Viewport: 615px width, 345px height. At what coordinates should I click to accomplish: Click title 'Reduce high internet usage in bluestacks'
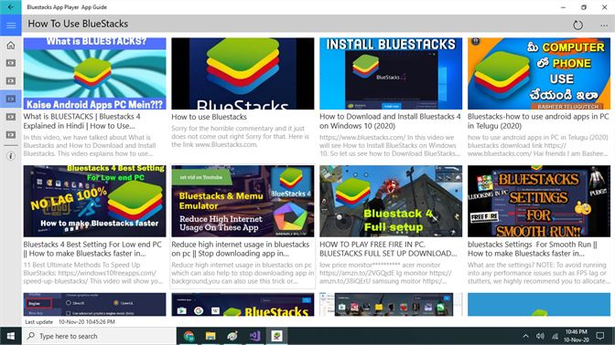(x=240, y=249)
